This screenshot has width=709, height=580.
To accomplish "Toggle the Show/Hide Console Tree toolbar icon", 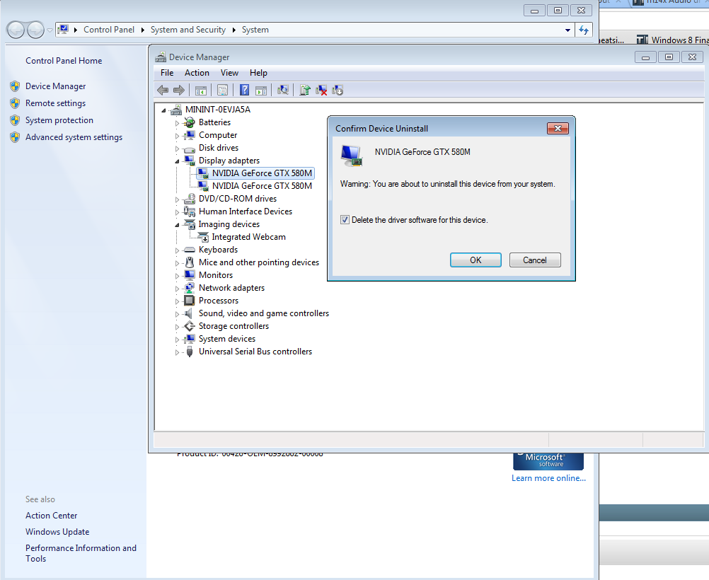I will (x=201, y=90).
